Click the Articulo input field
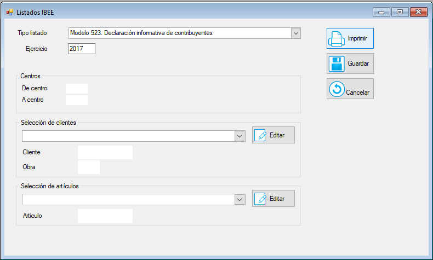 click(105, 216)
